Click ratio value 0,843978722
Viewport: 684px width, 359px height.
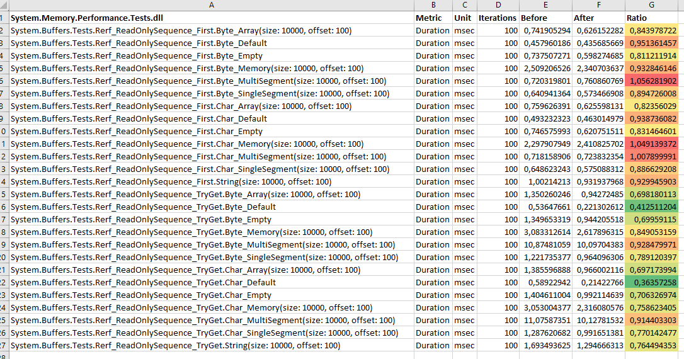point(652,30)
